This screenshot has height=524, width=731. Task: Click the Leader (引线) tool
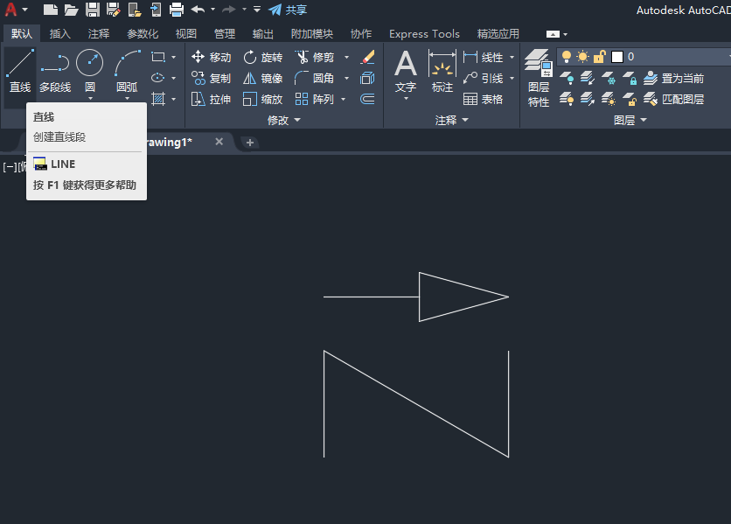483,79
